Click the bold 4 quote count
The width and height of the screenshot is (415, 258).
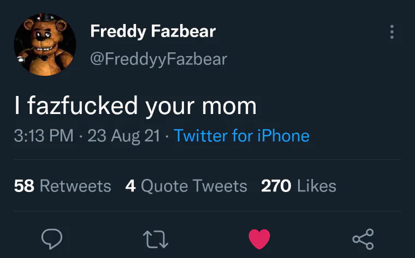pos(131,186)
